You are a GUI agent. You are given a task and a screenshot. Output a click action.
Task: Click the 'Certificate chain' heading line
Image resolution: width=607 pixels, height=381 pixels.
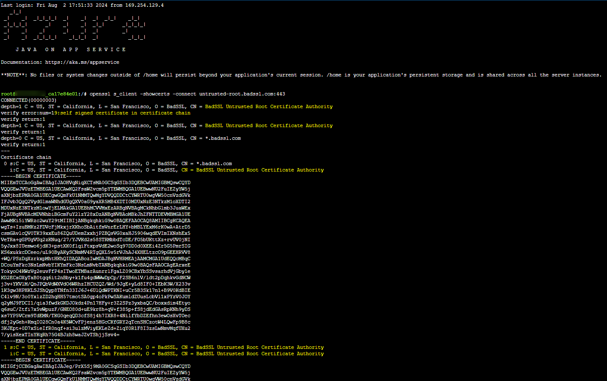click(x=26, y=157)
